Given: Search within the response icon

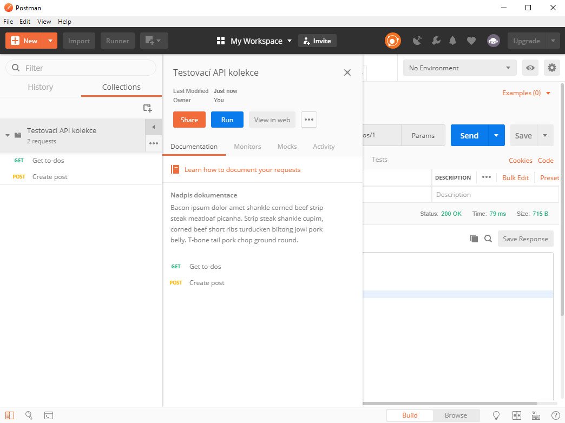Looking at the screenshot, I should tap(488, 239).
